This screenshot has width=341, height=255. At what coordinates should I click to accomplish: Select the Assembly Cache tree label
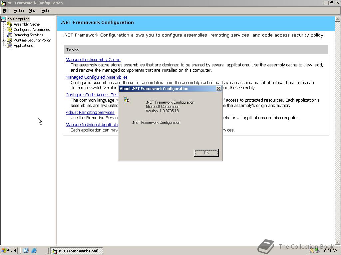tap(27, 24)
